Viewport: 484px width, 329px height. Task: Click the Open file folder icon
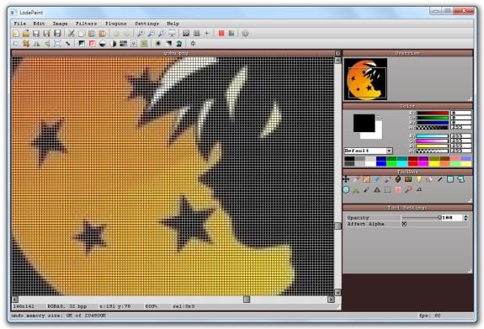point(26,34)
